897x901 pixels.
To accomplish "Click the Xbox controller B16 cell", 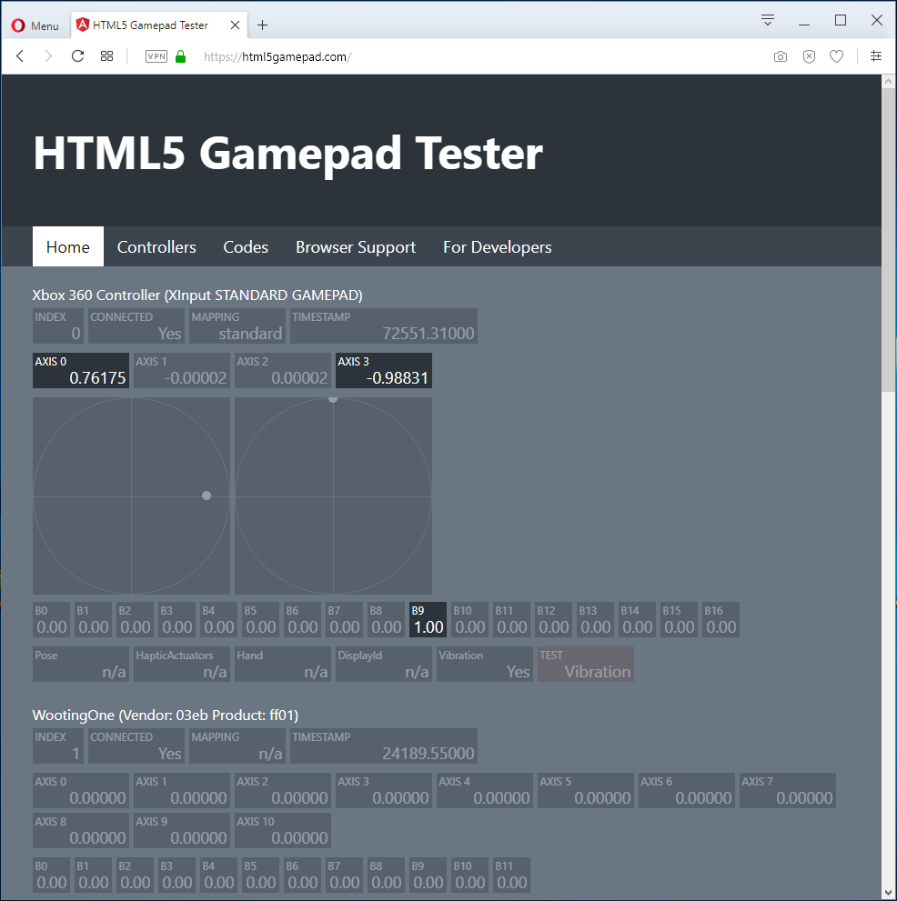I will (x=721, y=619).
